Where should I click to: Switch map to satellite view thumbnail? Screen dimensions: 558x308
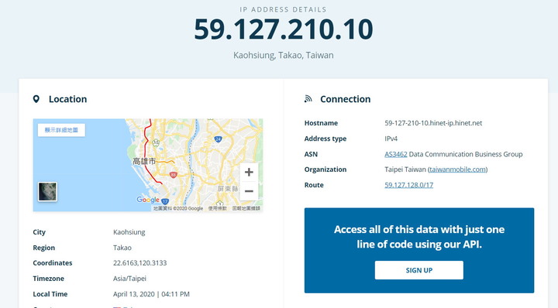point(47,191)
